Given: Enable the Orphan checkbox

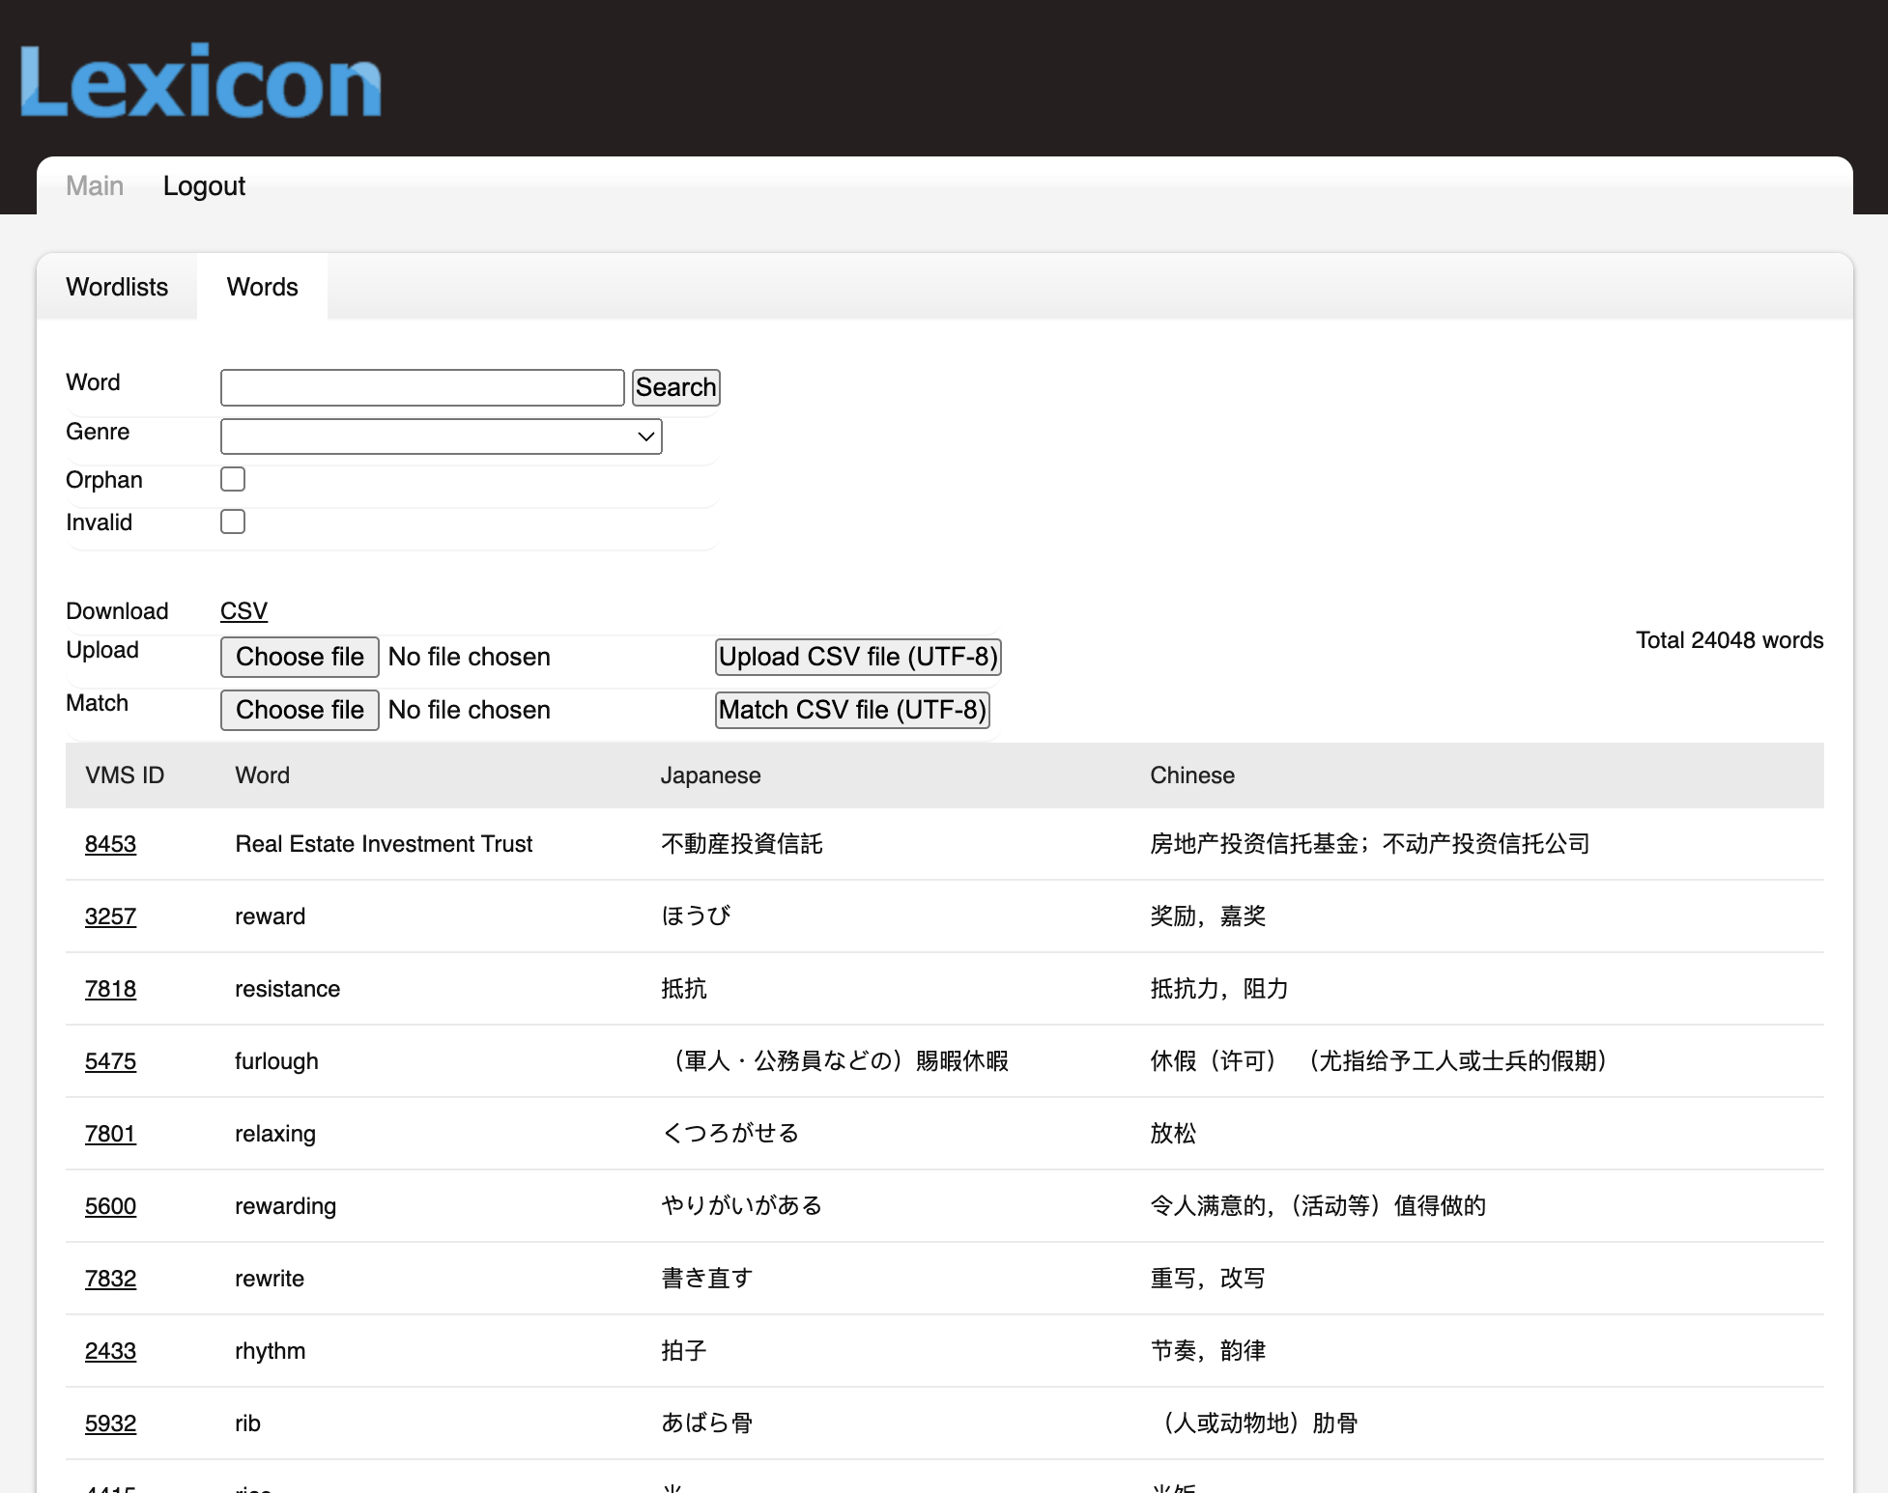Looking at the screenshot, I should coord(233,479).
